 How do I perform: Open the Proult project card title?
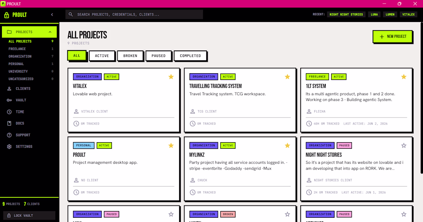click(79, 155)
